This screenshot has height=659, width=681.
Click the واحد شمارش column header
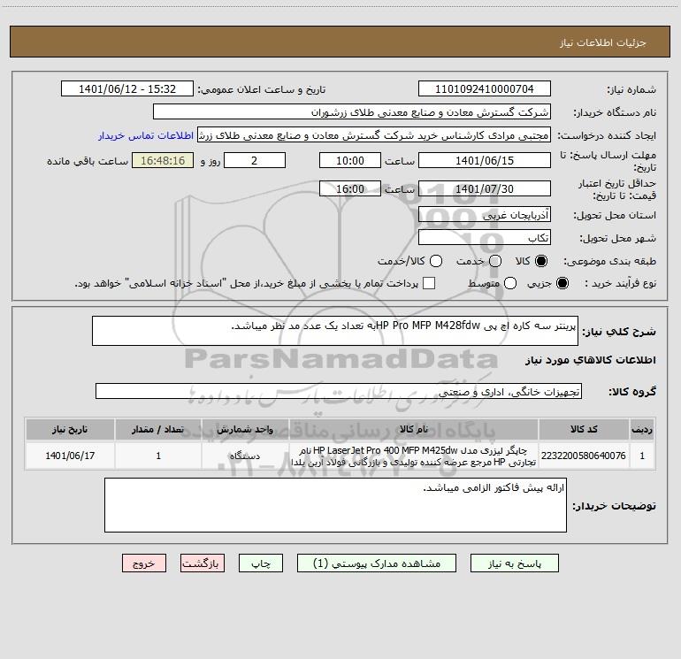[245, 429]
